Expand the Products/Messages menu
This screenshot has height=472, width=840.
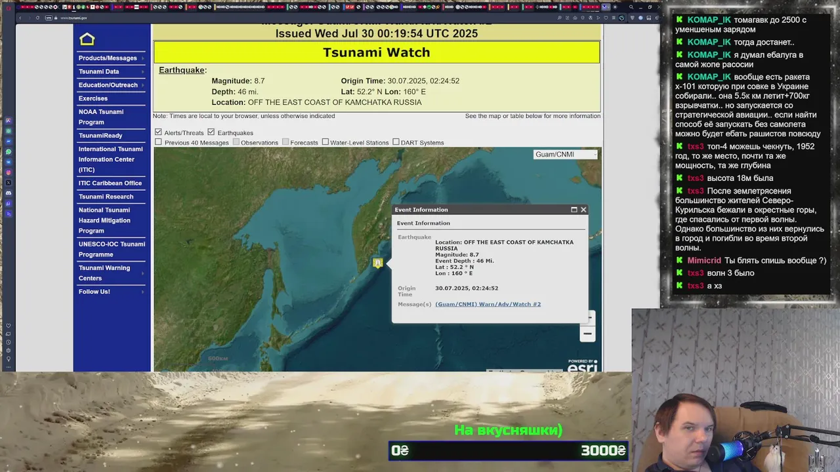pos(112,58)
